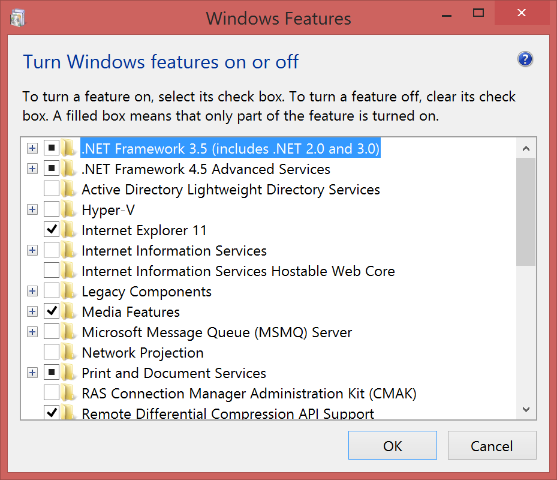Expand the Internet Information Services node
The width and height of the screenshot is (557, 480).
[x=32, y=250]
